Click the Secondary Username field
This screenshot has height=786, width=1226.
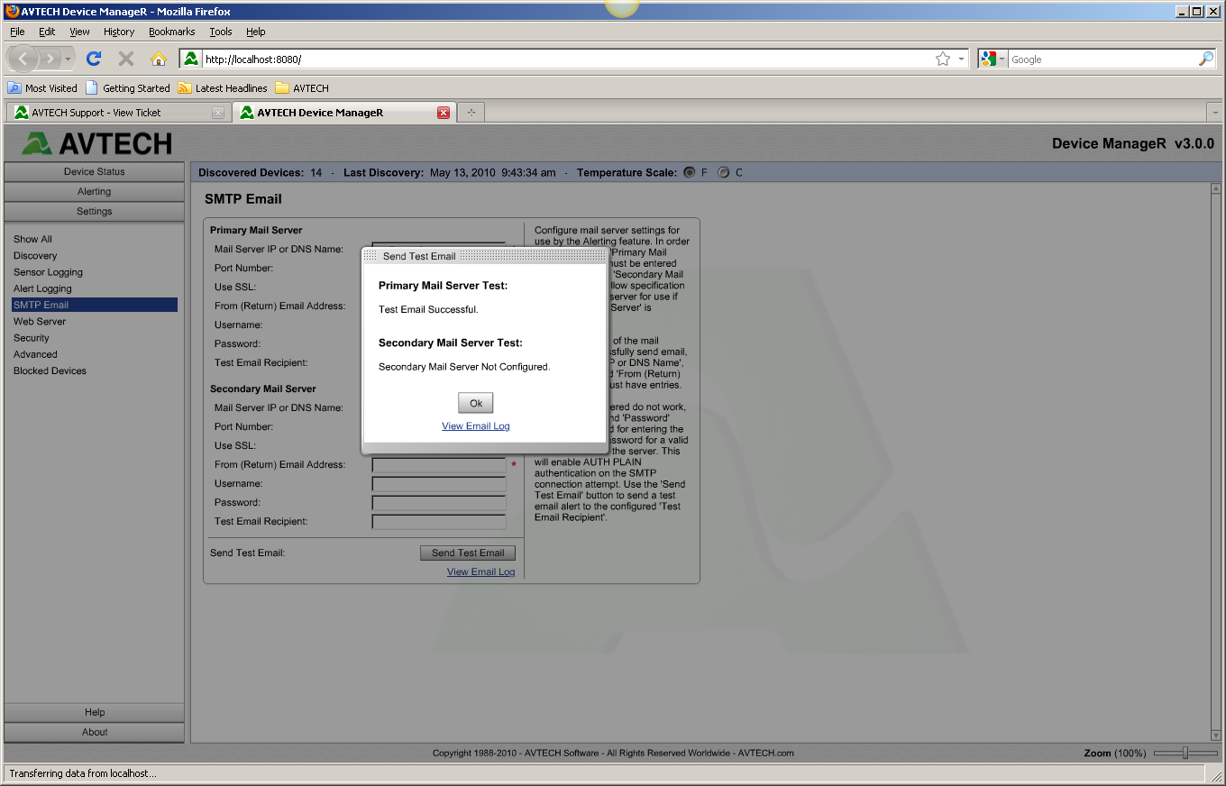439,484
